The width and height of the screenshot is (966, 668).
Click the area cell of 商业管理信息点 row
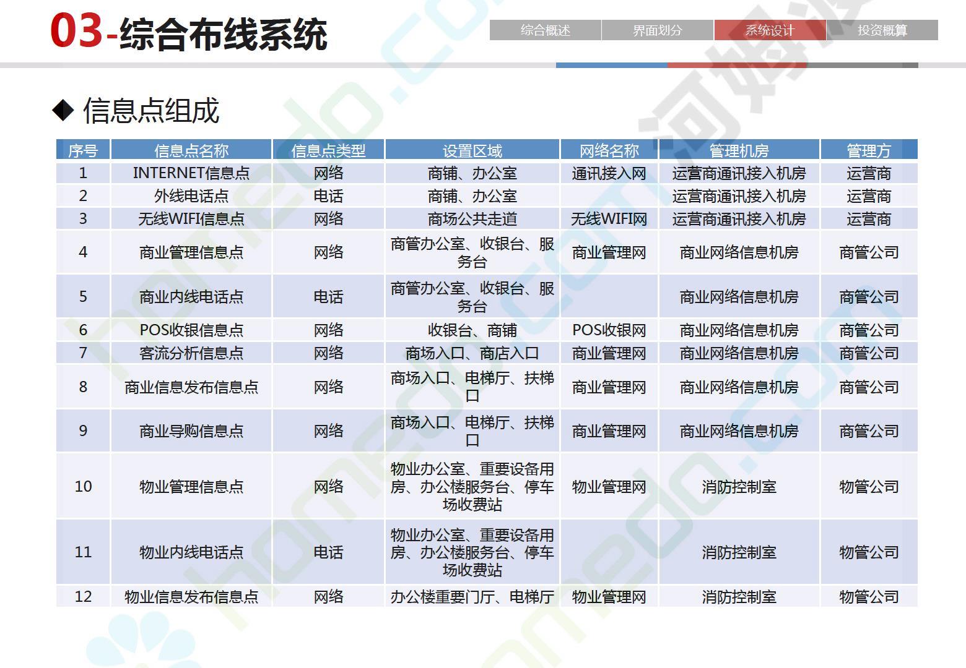click(472, 252)
